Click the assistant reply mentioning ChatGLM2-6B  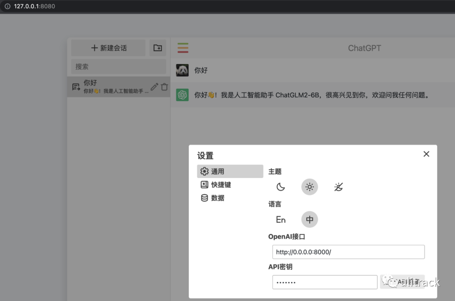click(x=313, y=95)
